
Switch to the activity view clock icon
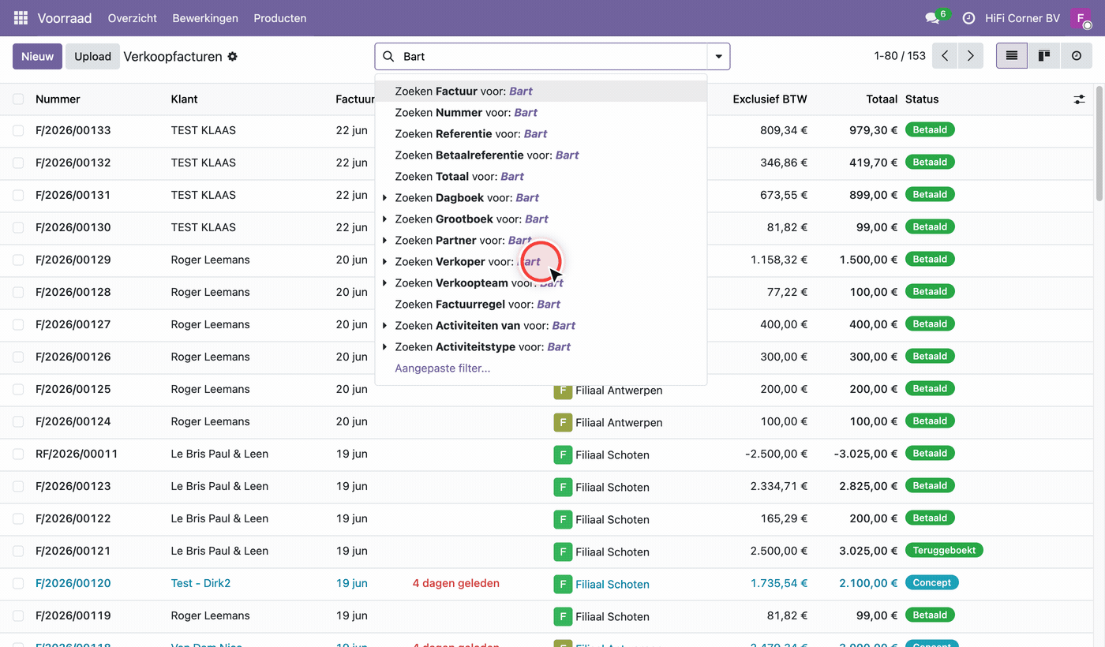click(x=1077, y=56)
